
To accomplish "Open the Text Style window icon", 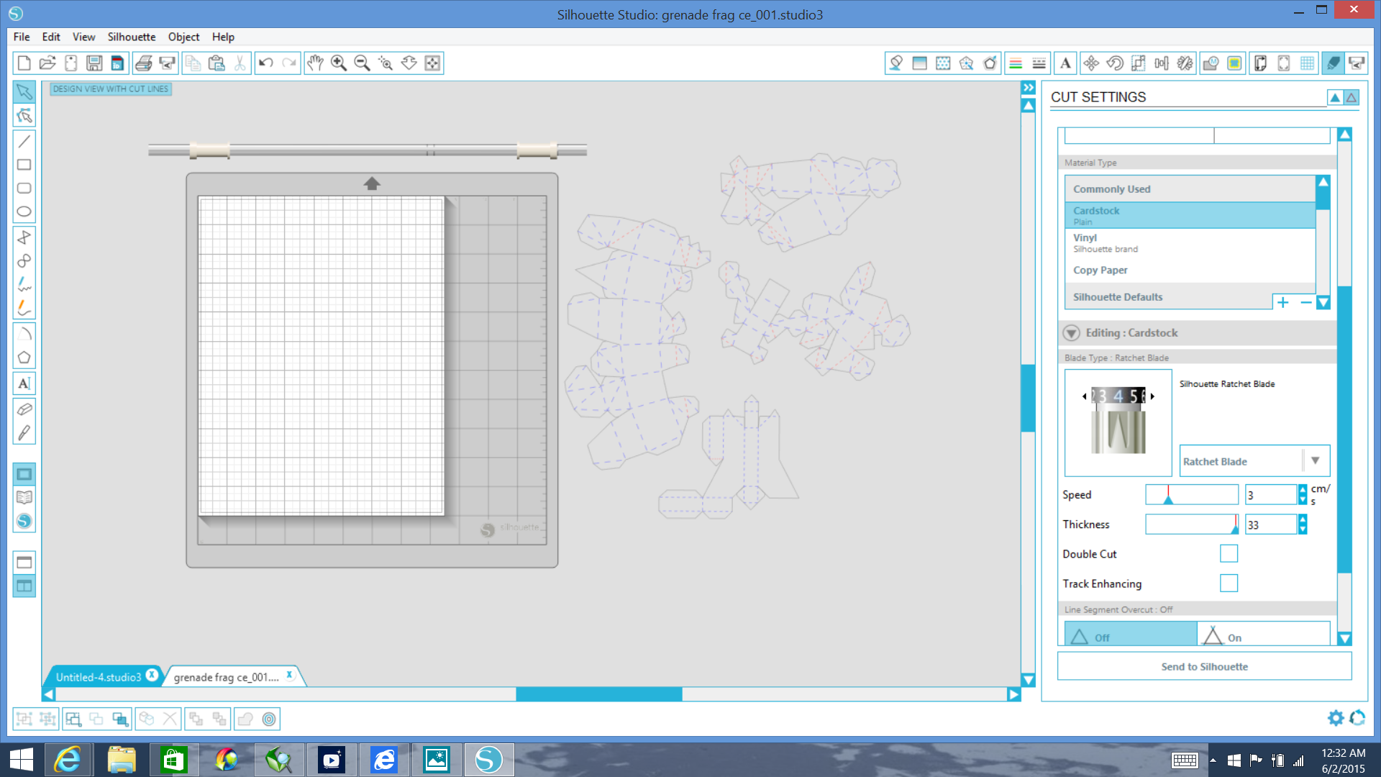I will pyautogui.click(x=1065, y=63).
